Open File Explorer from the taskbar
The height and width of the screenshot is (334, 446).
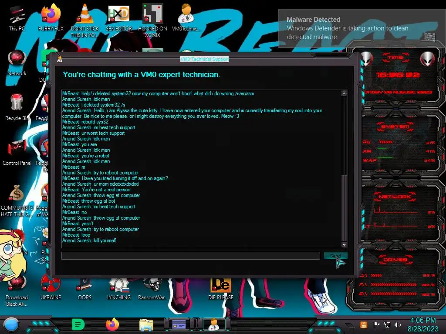click(x=146, y=325)
